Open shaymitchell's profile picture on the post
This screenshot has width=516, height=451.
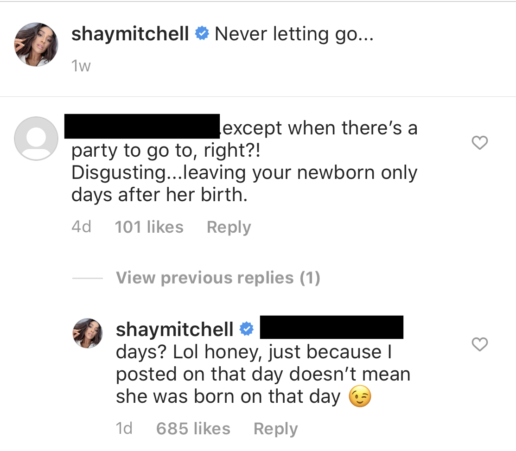36,44
